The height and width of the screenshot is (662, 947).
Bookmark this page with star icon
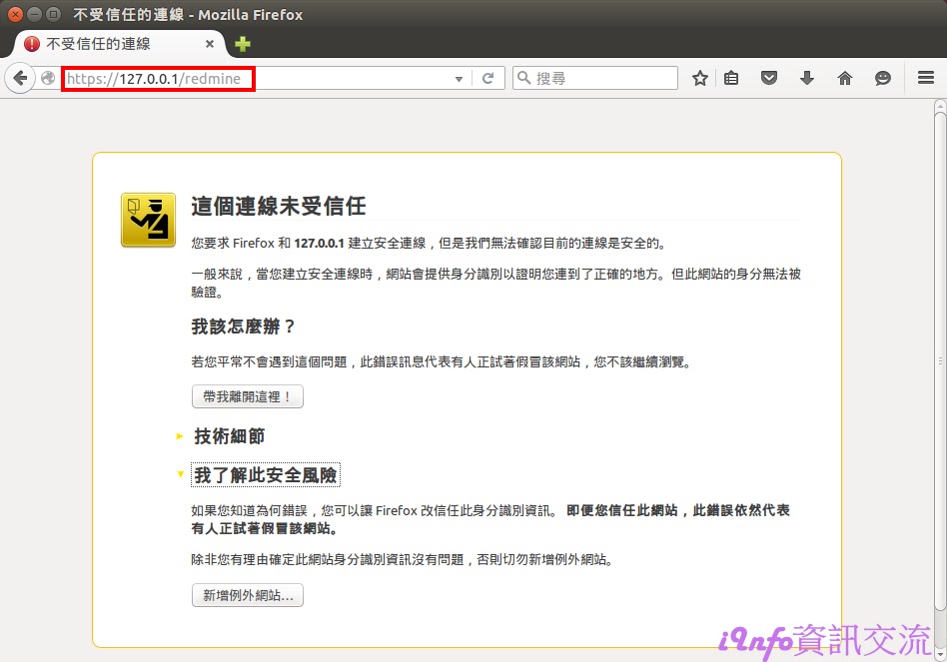700,78
